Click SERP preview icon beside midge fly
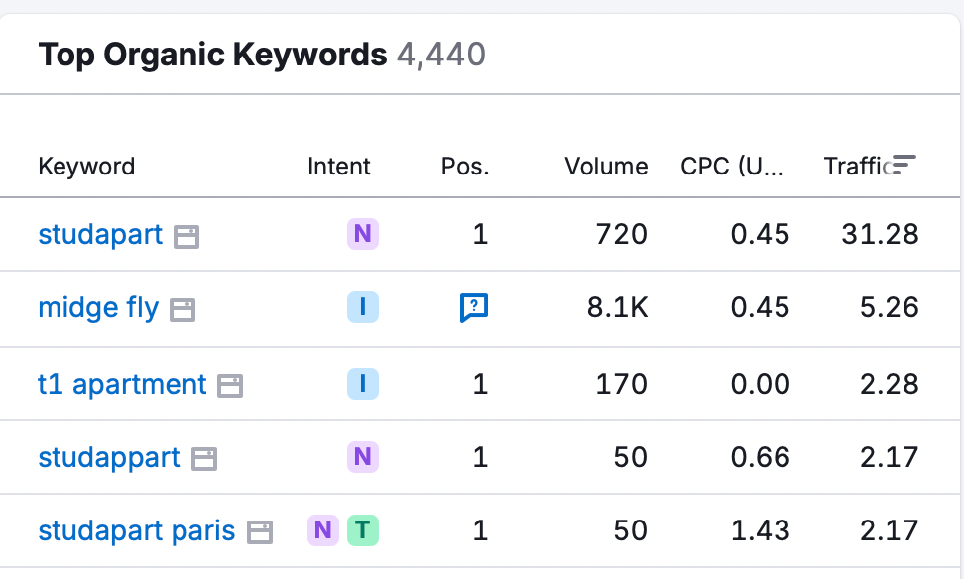 pyautogui.click(x=183, y=308)
